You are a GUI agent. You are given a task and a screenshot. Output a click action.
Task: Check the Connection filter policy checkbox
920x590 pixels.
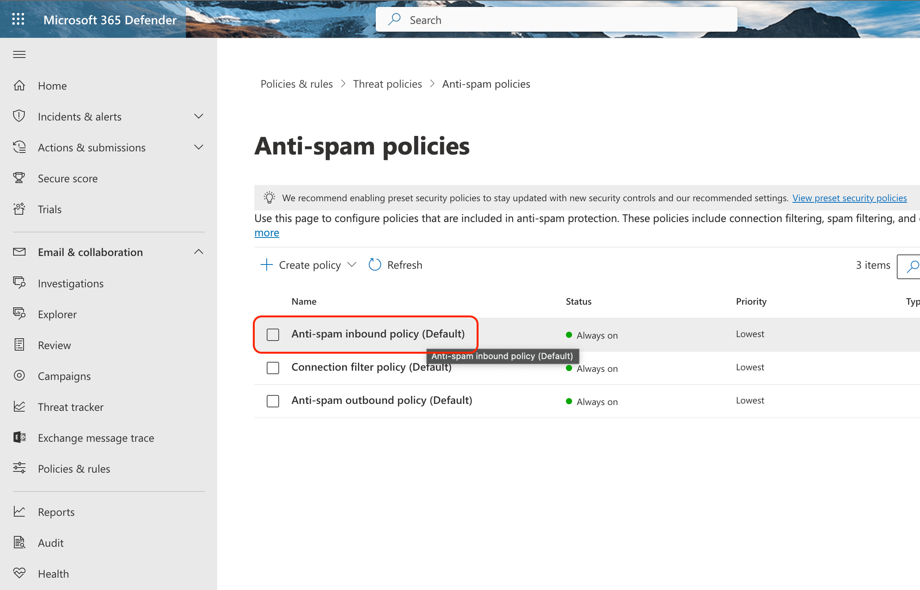(273, 368)
